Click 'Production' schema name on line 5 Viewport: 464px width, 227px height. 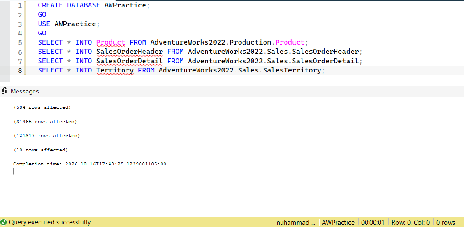click(250, 42)
